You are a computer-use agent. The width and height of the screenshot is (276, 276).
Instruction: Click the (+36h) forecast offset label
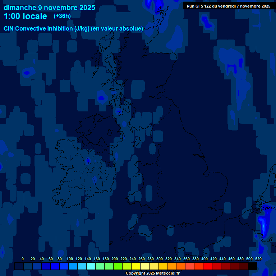[62, 16]
